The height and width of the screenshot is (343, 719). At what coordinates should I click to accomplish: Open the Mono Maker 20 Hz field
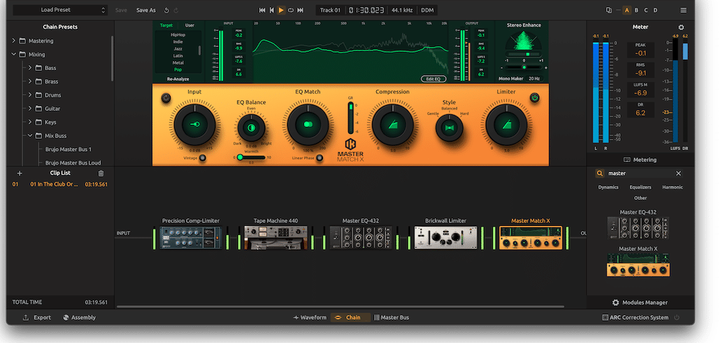[534, 79]
